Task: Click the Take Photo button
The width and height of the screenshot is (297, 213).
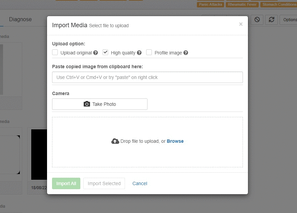Action: point(100,104)
